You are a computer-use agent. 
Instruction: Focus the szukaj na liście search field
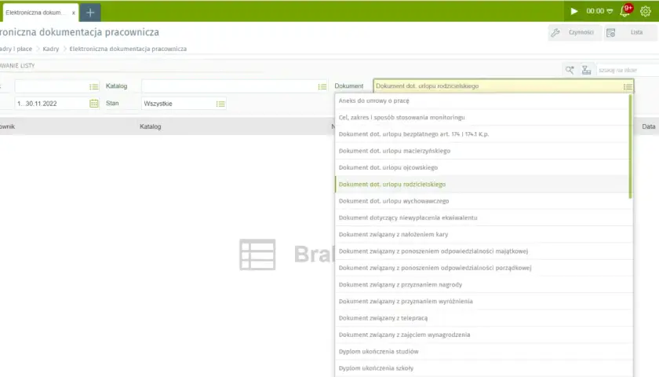[x=628, y=70]
